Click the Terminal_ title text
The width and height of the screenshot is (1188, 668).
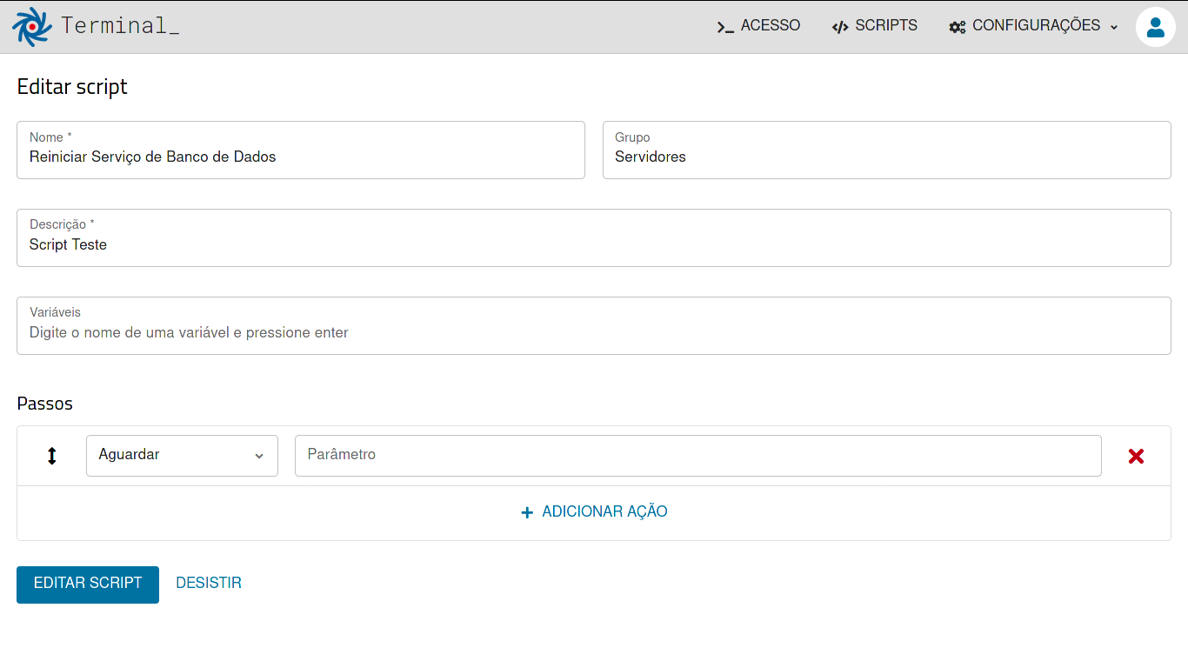(120, 26)
